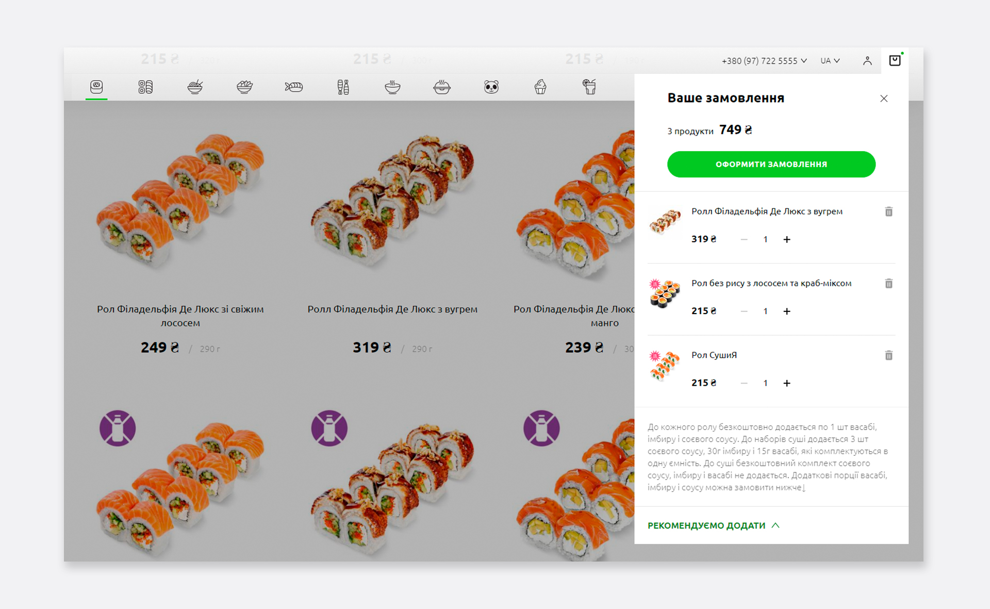This screenshot has height=609, width=990.
Task: Increase quantity of Рол СушиЯ
Action: pyautogui.click(x=787, y=383)
